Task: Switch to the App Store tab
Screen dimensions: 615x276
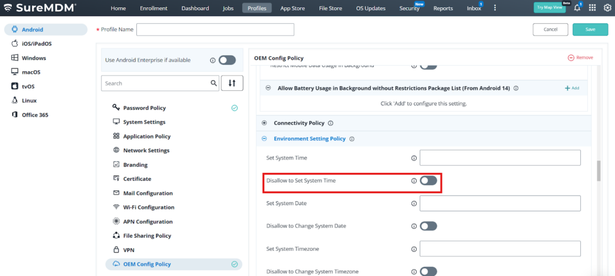Action: click(292, 8)
